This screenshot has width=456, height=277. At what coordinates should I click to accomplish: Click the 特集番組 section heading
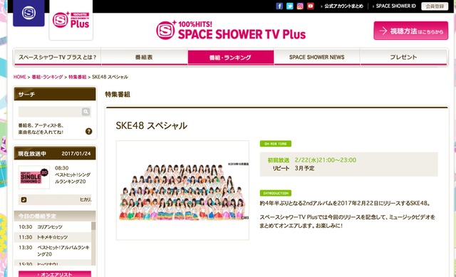(x=118, y=94)
